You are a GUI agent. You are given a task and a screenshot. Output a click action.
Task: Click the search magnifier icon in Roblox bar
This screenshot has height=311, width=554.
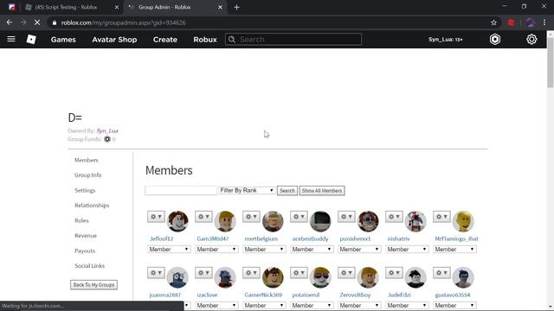(232, 40)
